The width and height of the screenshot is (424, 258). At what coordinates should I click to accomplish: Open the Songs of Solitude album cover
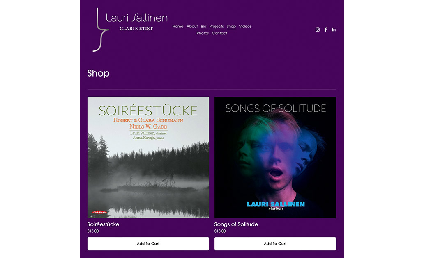[x=275, y=157]
